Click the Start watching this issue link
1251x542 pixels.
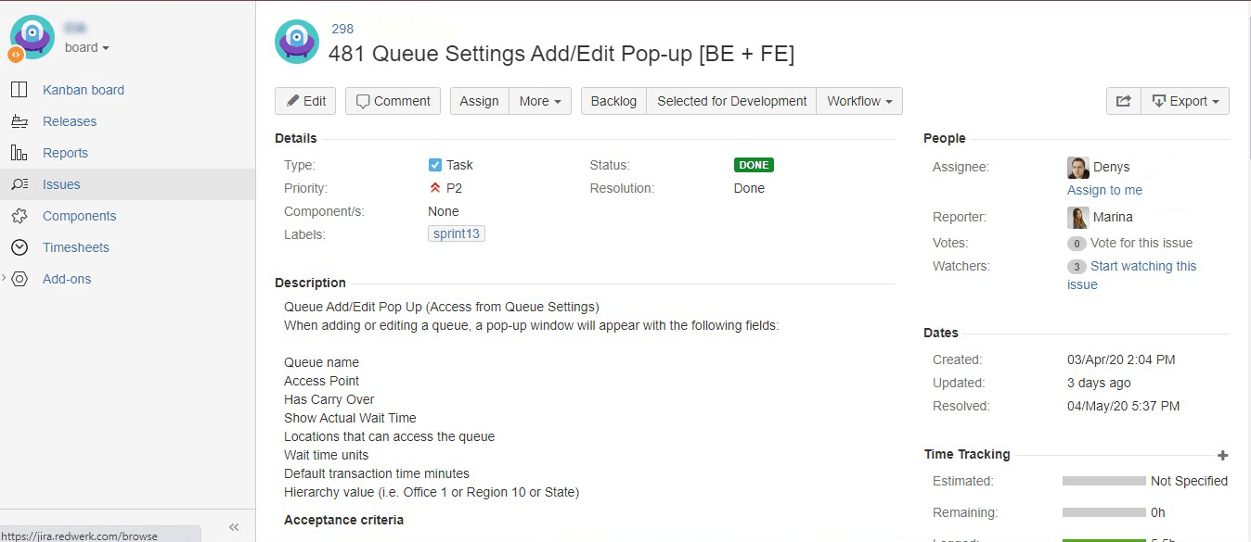click(x=1131, y=275)
